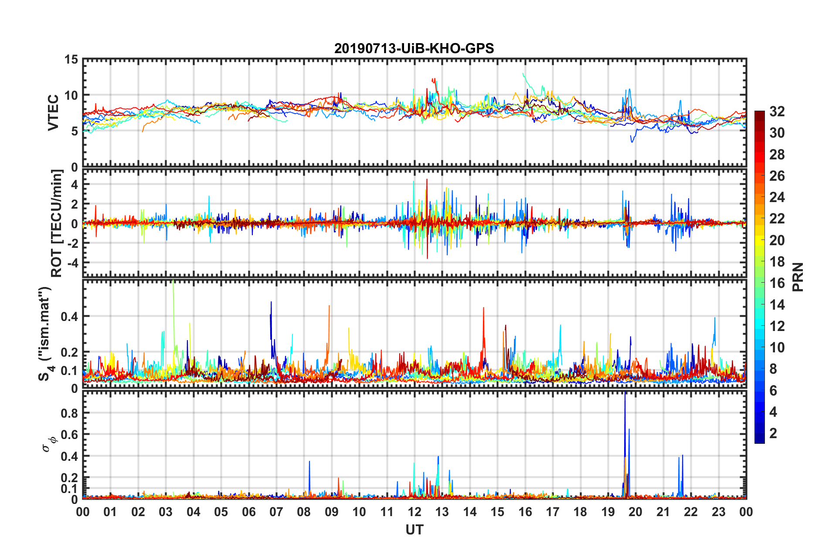Viewport: 829px width, 554px height.
Task: Click colorbar tick label 12
Action: click(x=777, y=326)
